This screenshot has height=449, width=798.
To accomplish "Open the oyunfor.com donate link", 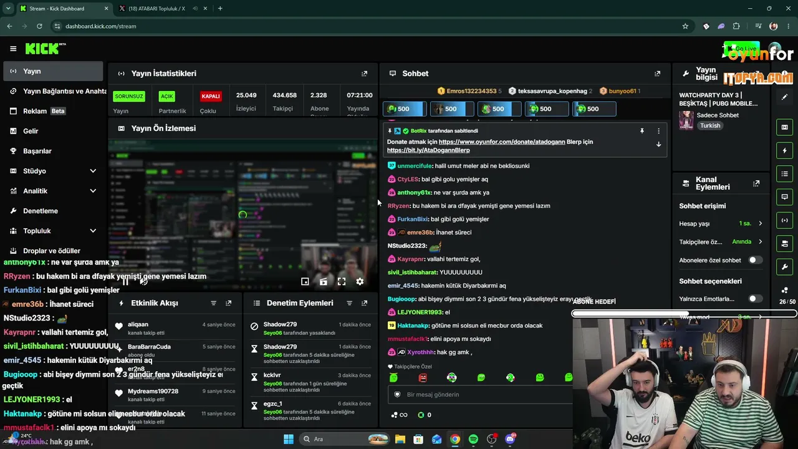I will click(502, 142).
